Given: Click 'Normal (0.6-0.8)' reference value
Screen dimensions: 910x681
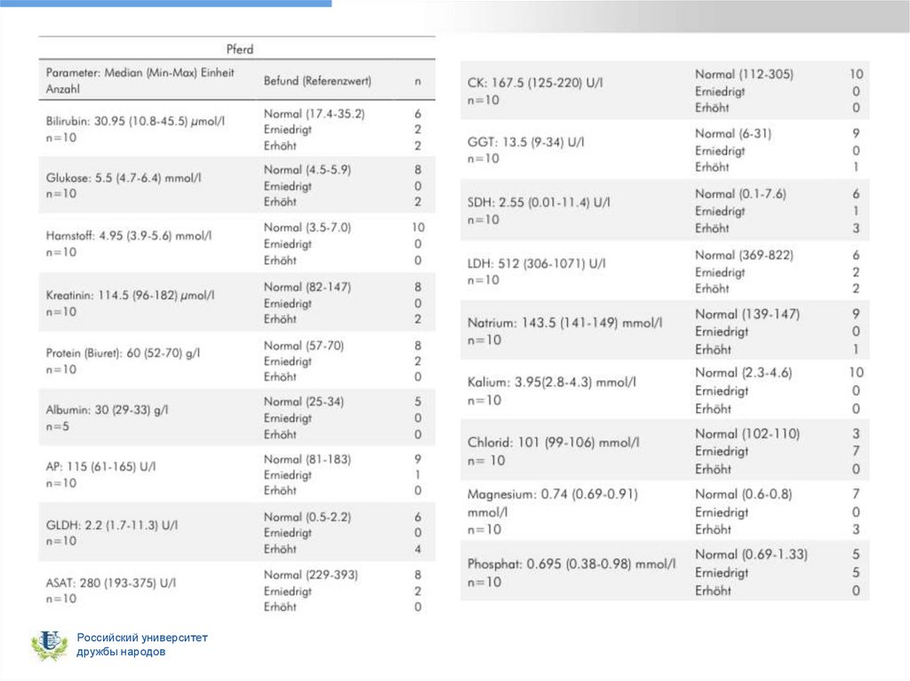Looking at the screenshot, I should point(744,495).
